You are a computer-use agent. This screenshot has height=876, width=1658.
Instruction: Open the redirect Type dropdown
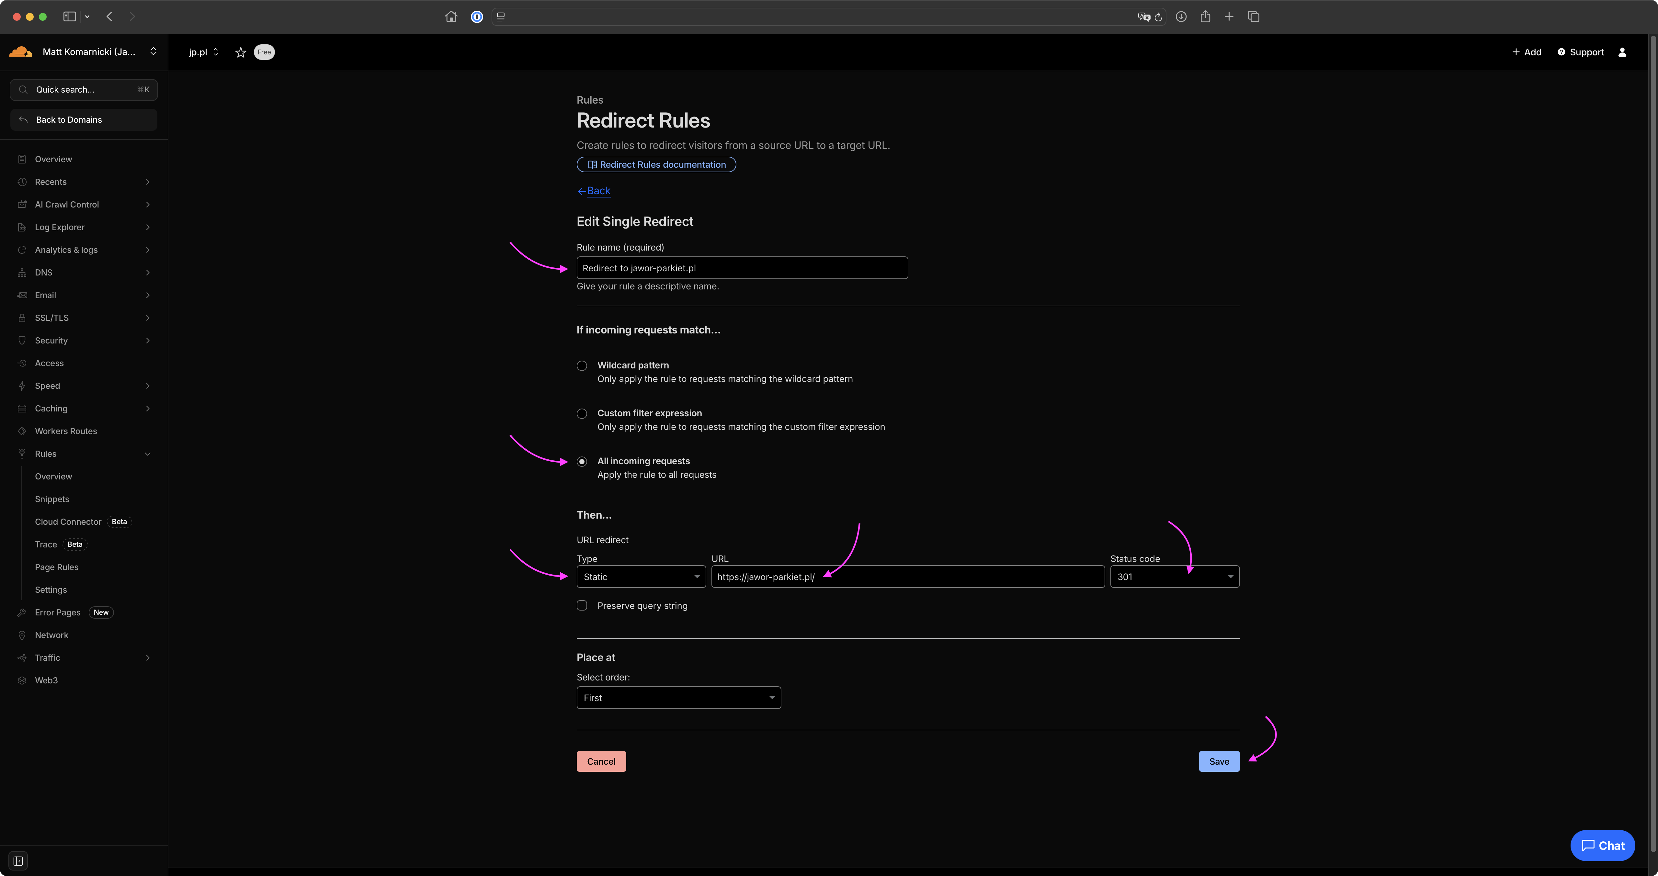(641, 577)
